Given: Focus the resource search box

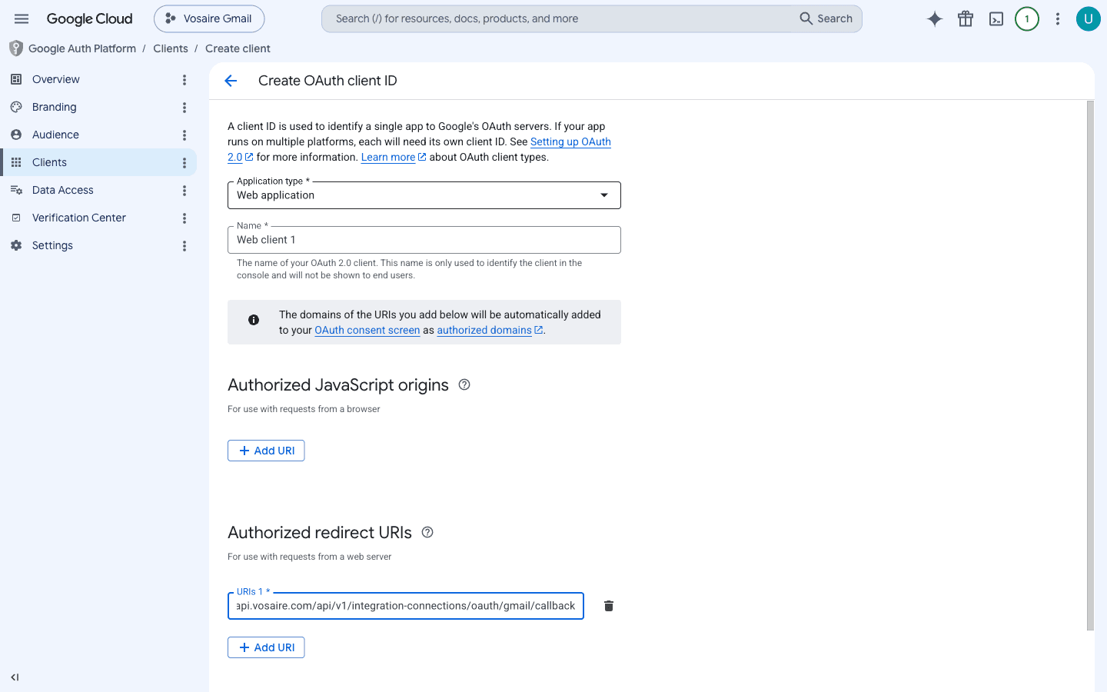Looking at the screenshot, I should click(557, 18).
